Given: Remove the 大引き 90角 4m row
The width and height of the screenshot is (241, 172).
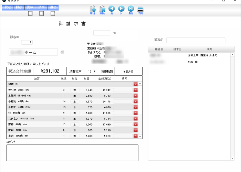Looking at the screenshot, I should click(x=136, y=90).
